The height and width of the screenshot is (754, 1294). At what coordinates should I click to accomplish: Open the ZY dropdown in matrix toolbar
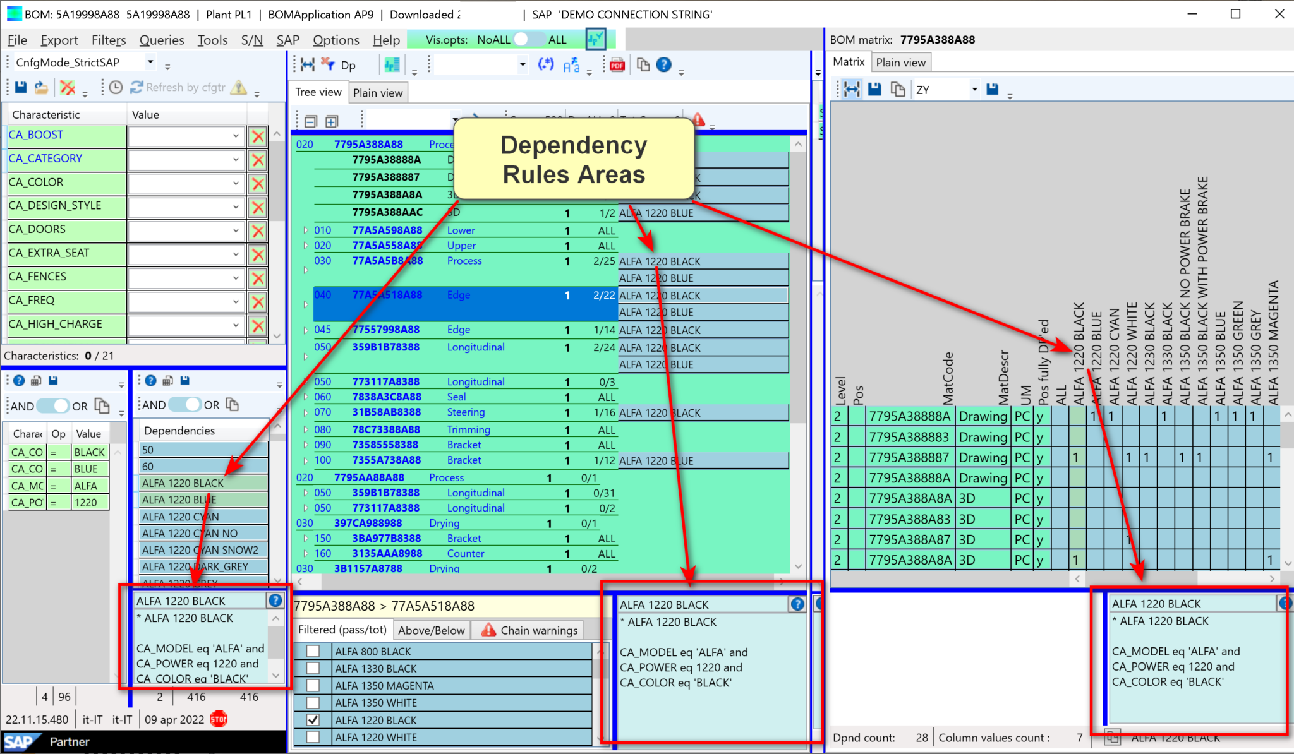pyautogui.click(x=974, y=89)
